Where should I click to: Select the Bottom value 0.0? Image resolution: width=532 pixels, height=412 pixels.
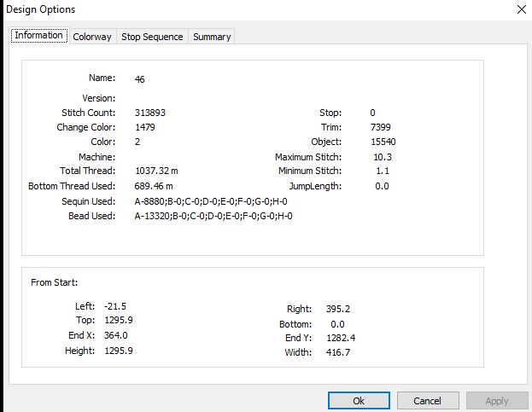click(337, 324)
